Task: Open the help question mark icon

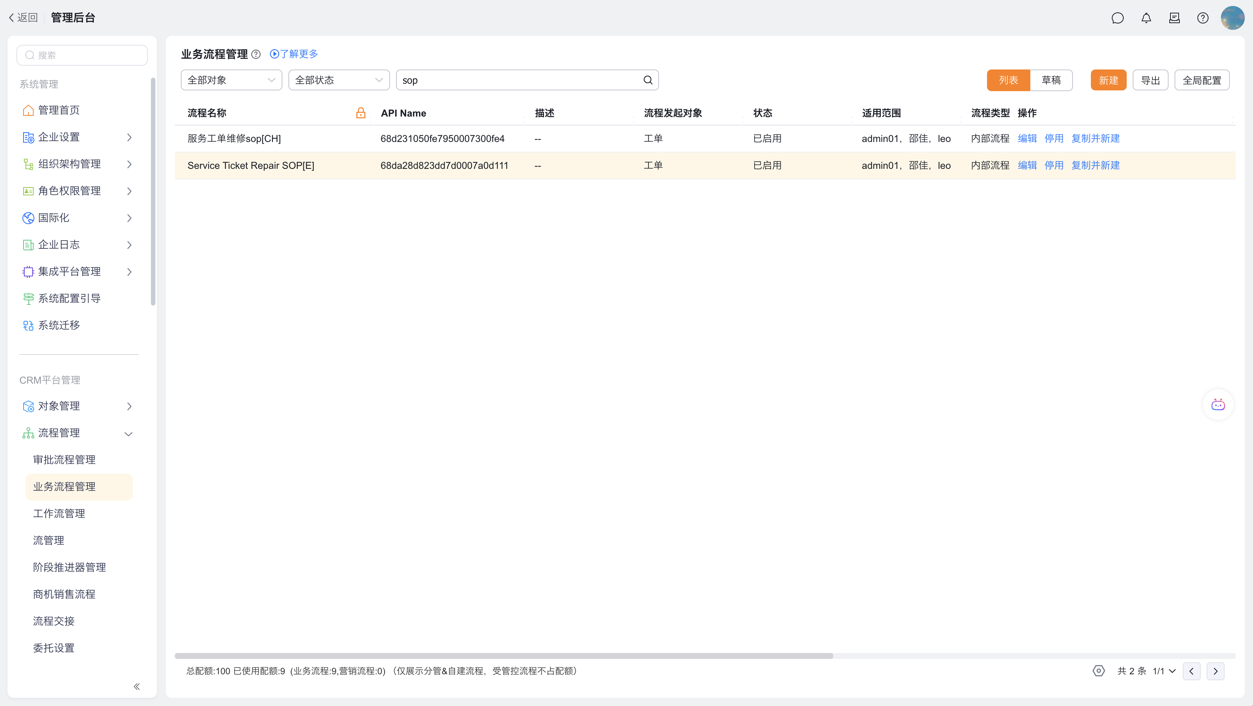Action: click(1203, 18)
